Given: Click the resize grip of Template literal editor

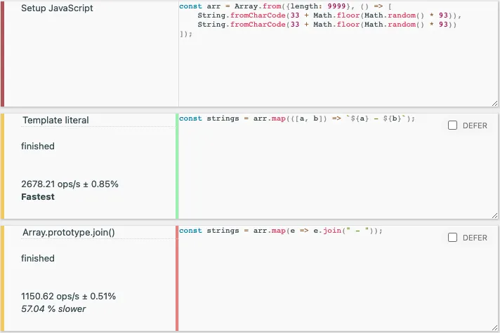Looking at the screenshot, I should point(494,215).
